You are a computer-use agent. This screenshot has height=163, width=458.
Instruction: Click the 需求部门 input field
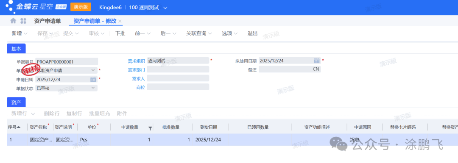178,69
